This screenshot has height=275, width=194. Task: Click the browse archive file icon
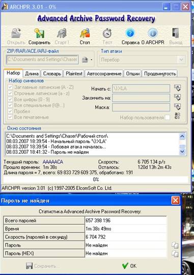click(85, 60)
